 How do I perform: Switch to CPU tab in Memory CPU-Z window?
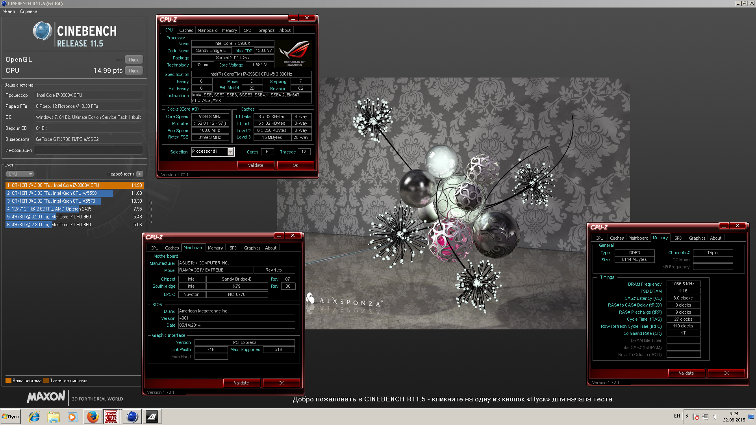tap(599, 238)
